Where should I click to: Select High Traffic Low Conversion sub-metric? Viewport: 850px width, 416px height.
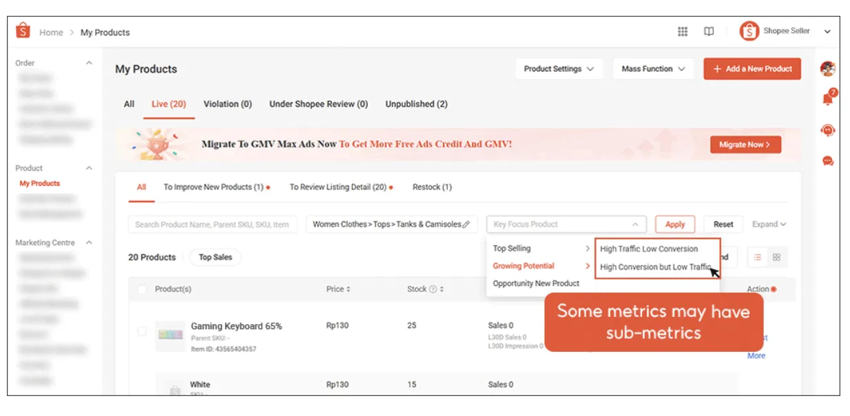click(x=649, y=249)
